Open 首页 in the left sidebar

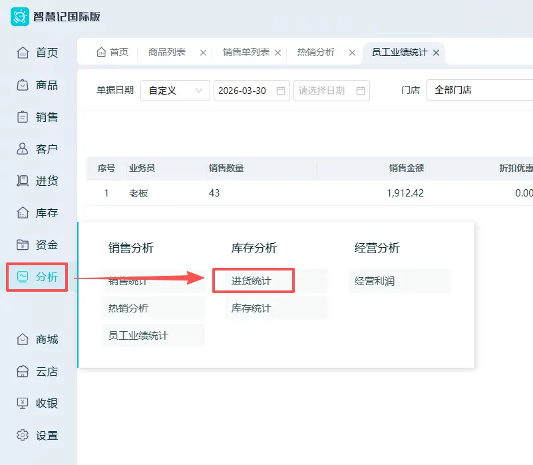tap(37, 53)
